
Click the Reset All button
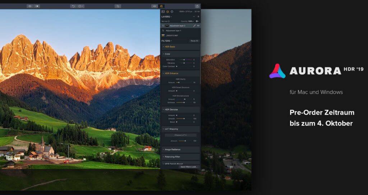coord(194,41)
